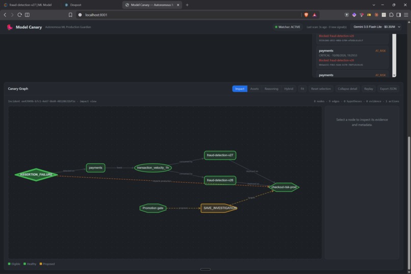Click Reset selection

321,89
